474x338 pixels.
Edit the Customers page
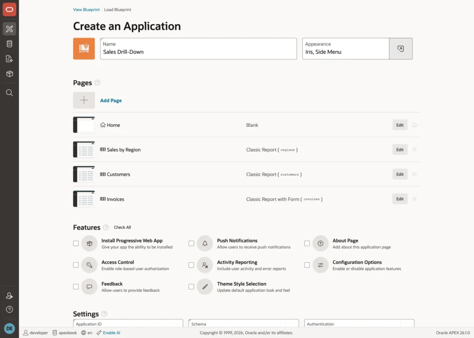[399, 174]
